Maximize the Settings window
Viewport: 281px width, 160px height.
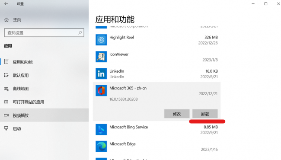[266, 4]
